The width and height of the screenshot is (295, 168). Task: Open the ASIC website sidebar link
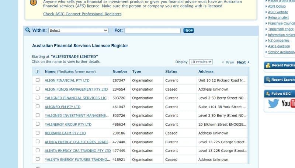[x=278, y=12]
